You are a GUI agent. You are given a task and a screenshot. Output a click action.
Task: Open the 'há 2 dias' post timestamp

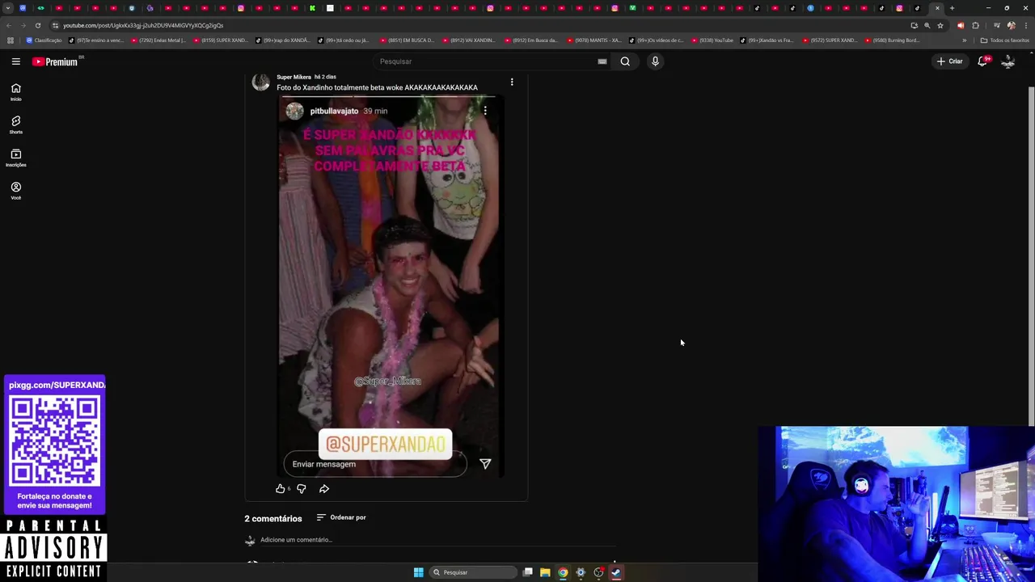click(325, 77)
